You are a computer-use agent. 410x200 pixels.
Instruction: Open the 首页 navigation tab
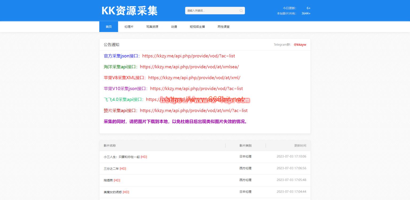pyautogui.click(x=109, y=27)
